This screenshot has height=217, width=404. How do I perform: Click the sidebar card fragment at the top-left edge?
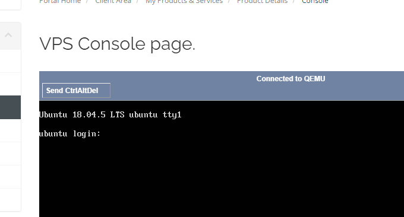10,5
